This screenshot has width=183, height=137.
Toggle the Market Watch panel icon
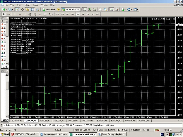click(x=17, y=10)
